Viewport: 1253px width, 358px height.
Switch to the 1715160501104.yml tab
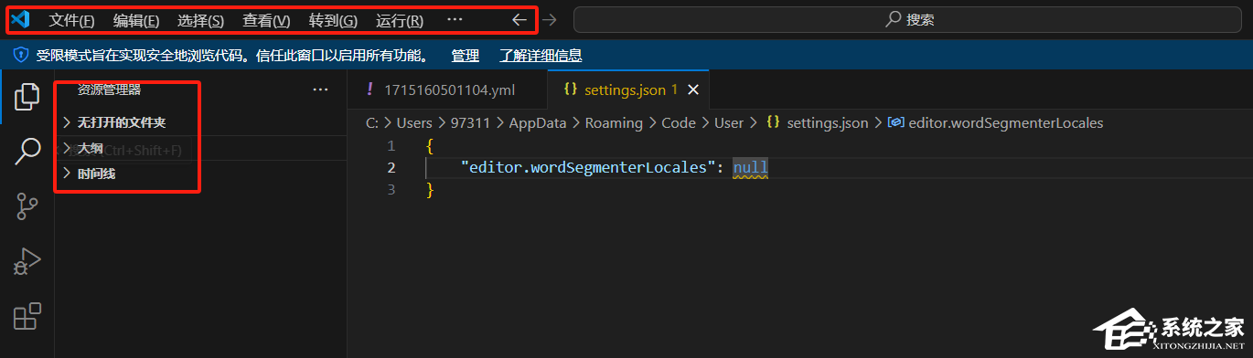447,89
